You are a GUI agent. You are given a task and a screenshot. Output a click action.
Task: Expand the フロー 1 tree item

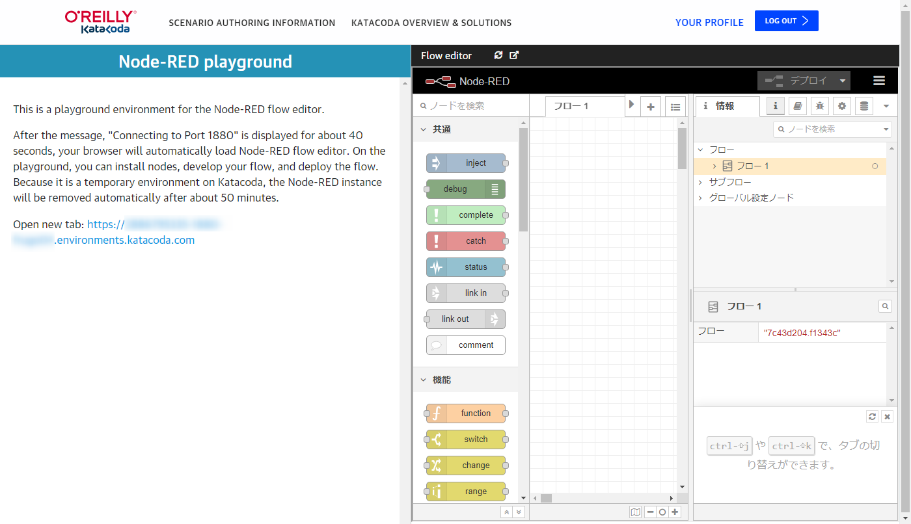[x=714, y=166]
